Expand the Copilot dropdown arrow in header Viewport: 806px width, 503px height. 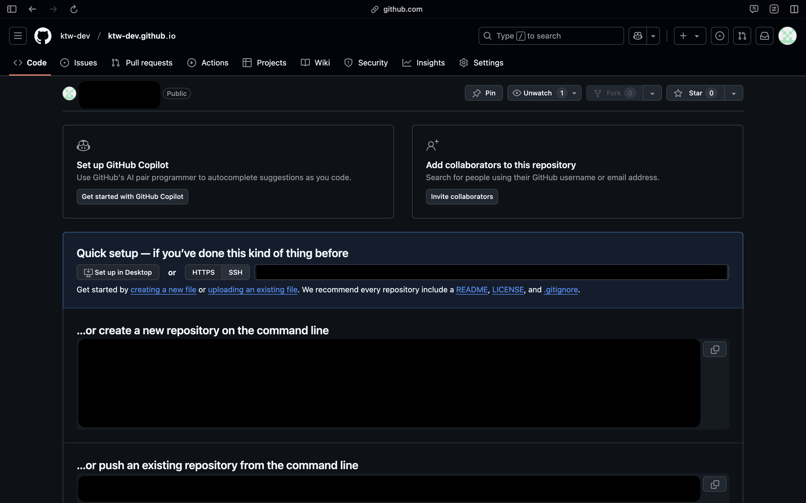click(x=653, y=36)
